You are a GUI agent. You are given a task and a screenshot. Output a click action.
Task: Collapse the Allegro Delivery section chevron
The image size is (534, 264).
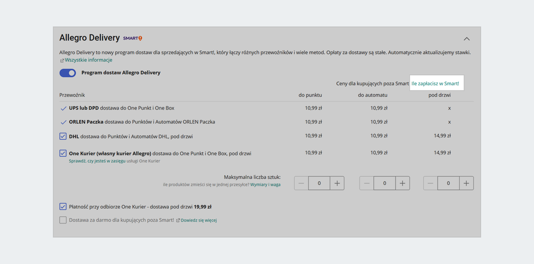(x=466, y=39)
